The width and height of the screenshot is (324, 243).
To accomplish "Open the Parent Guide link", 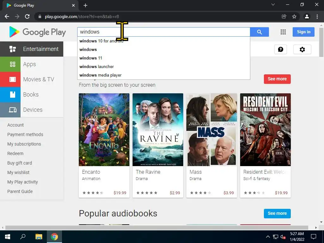I will [20, 191].
